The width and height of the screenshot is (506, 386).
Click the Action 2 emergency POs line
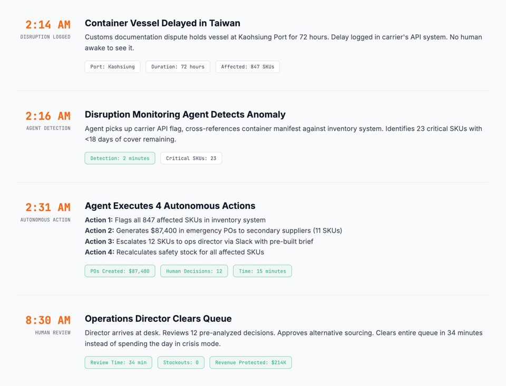tap(213, 231)
